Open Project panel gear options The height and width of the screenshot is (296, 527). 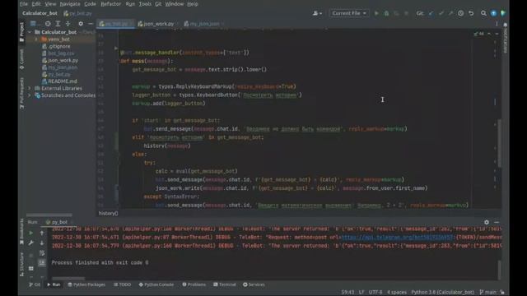[x=81, y=24]
